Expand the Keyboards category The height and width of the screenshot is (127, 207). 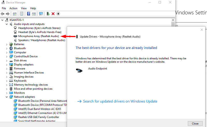click(x=7, y=81)
